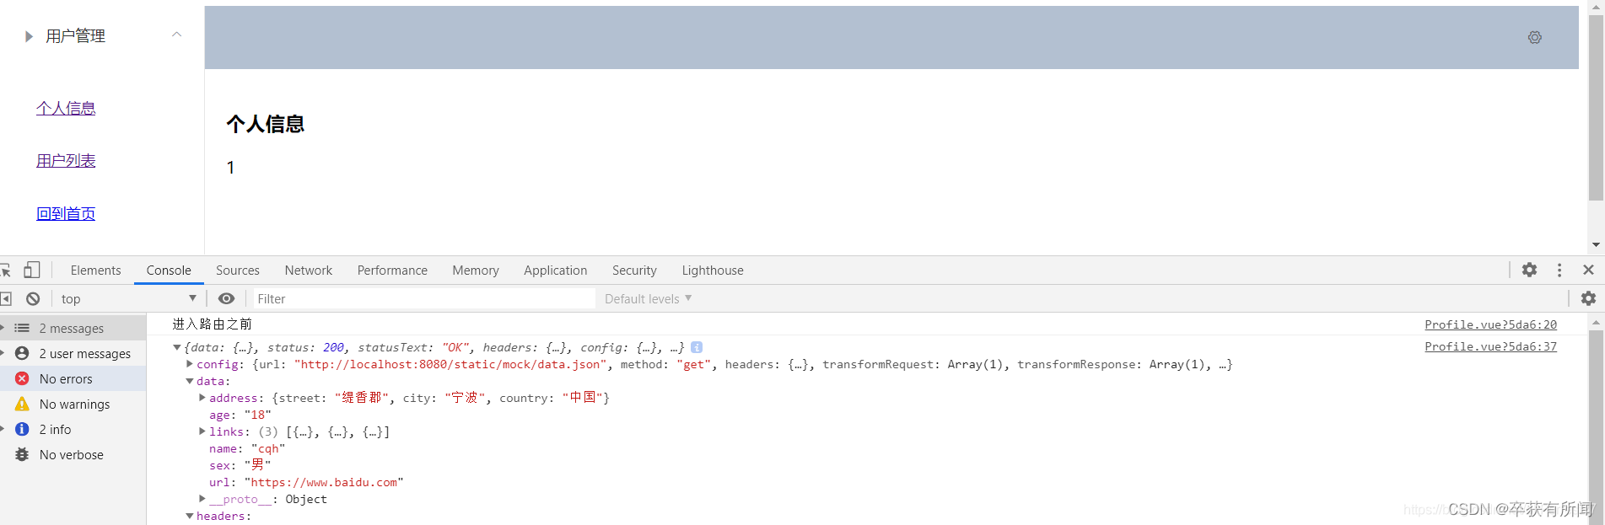
Task: Click the info badge after the response object
Action: pyautogui.click(x=697, y=347)
